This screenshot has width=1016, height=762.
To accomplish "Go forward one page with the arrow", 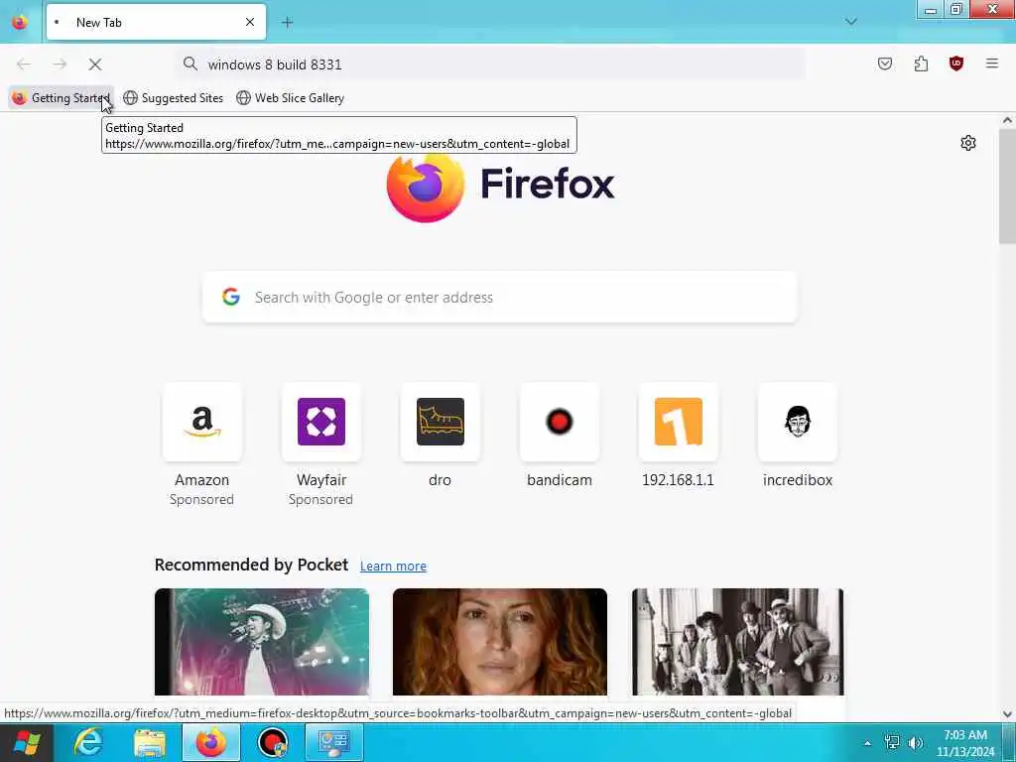I will (x=60, y=64).
